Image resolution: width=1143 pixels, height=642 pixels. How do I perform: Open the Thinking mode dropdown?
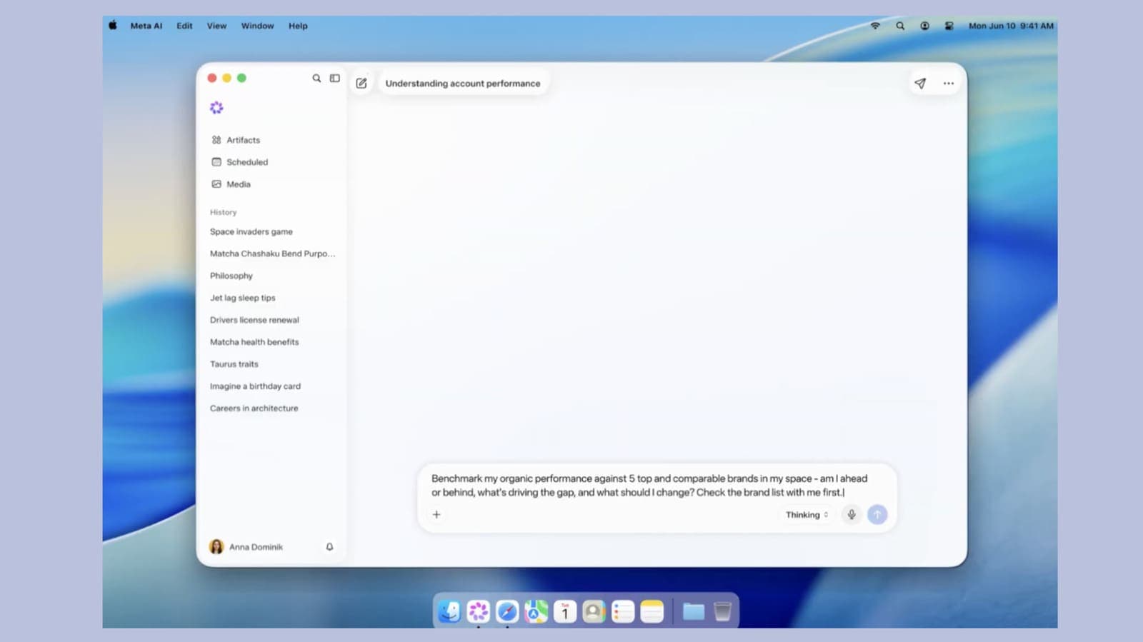click(x=807, y=515)
